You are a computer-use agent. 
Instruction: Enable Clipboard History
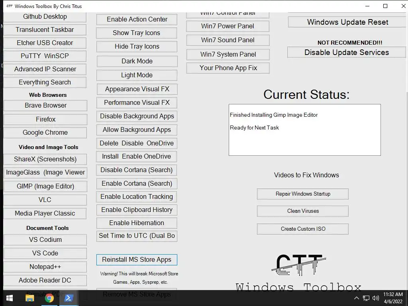pyautogui.click(x=137, y=210)
